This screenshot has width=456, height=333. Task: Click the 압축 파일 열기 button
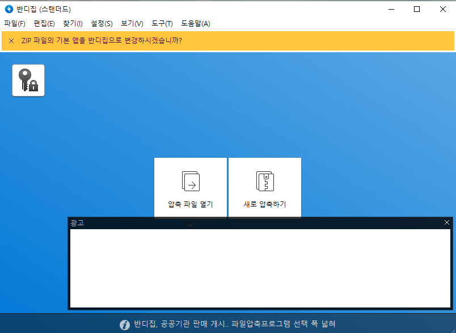pyautogui.click(x=191, y=188)
